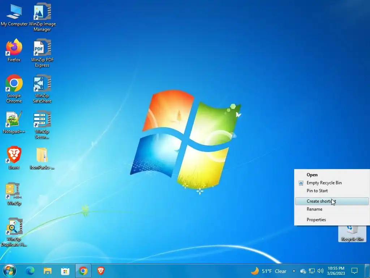Open the clock showing 10:55 PM
The image size is (370, 278).
[x=336, y=271]
